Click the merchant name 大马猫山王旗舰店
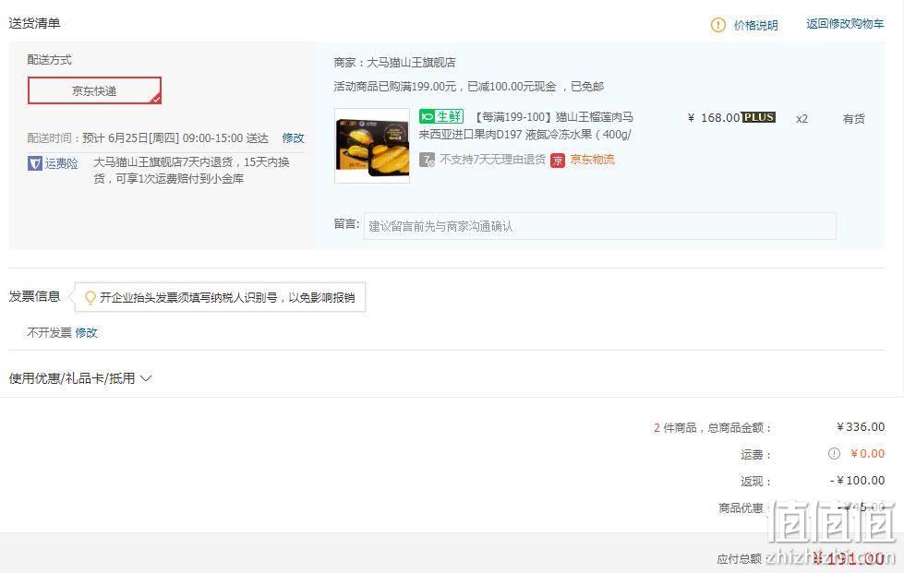Screen dimensions: 904x573 [411, 62]
